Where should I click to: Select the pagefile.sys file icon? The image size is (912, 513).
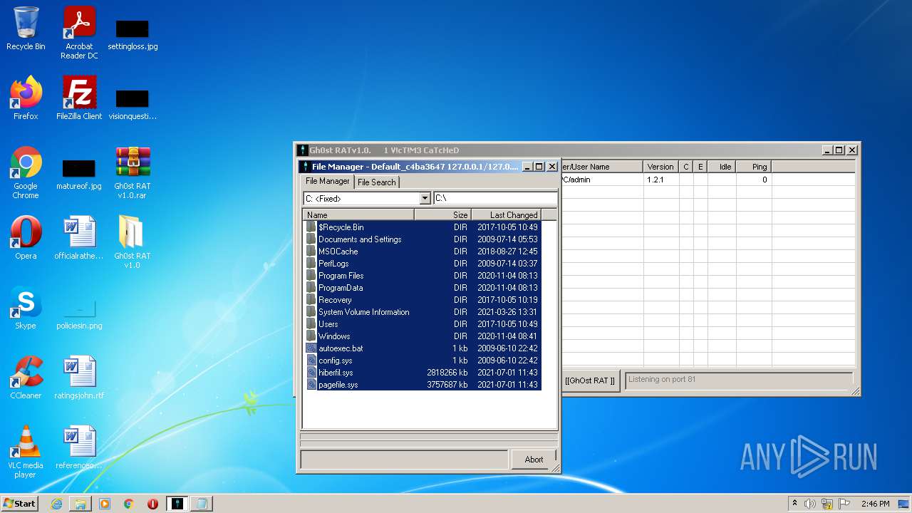pos(311,385)
